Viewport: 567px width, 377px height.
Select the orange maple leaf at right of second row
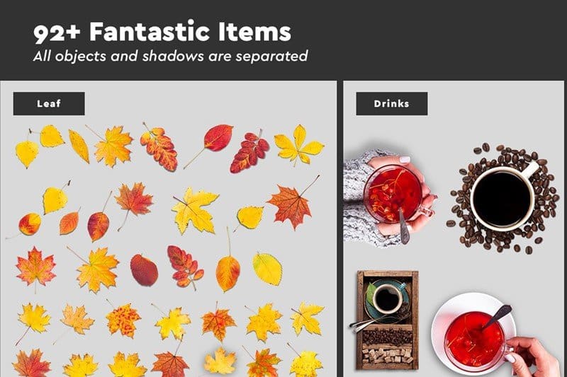pyautogui.click(x=293, y=204)
